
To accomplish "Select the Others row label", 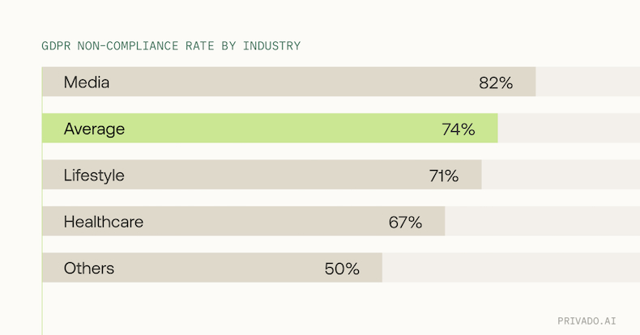I will tap(89, 268).
